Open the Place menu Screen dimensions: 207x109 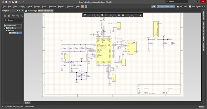pos(30,6)
